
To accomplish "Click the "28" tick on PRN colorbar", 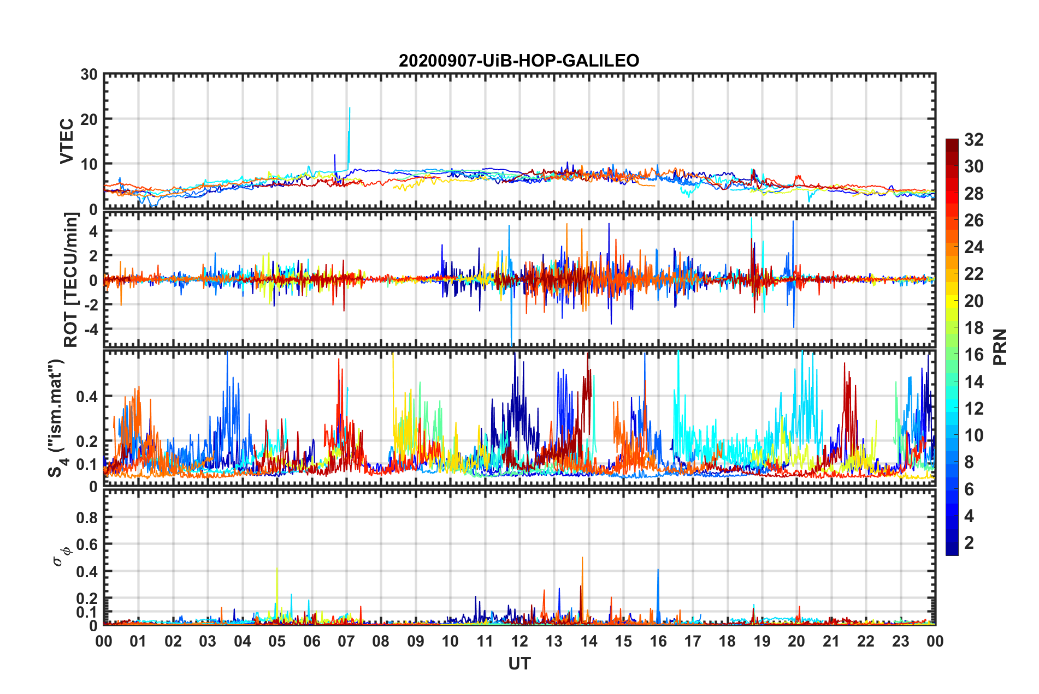I will pos(973,194).
